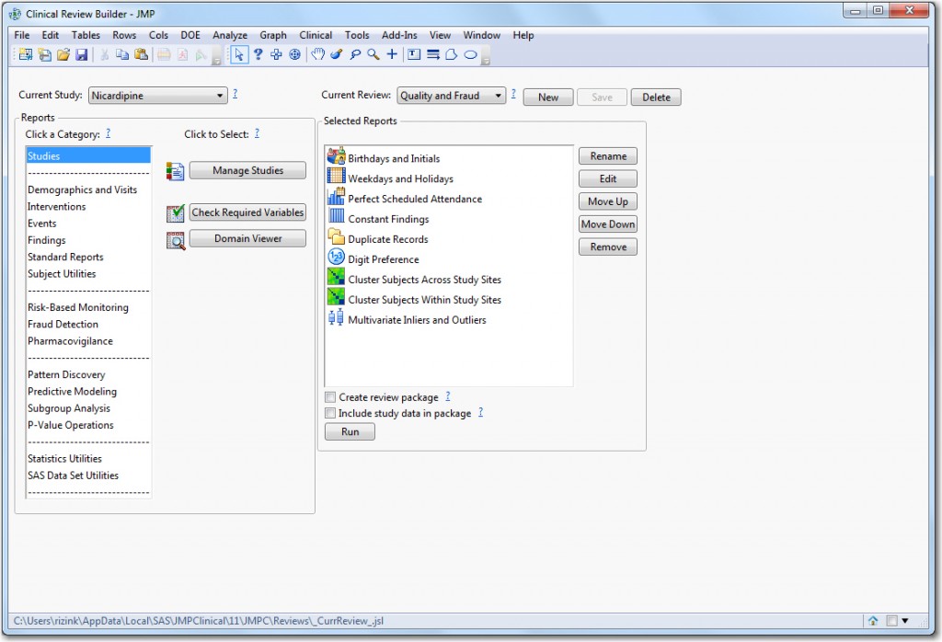The height and width of the screenshot is (642, 942).
Task: Click the Remove button
Action: 608,246
